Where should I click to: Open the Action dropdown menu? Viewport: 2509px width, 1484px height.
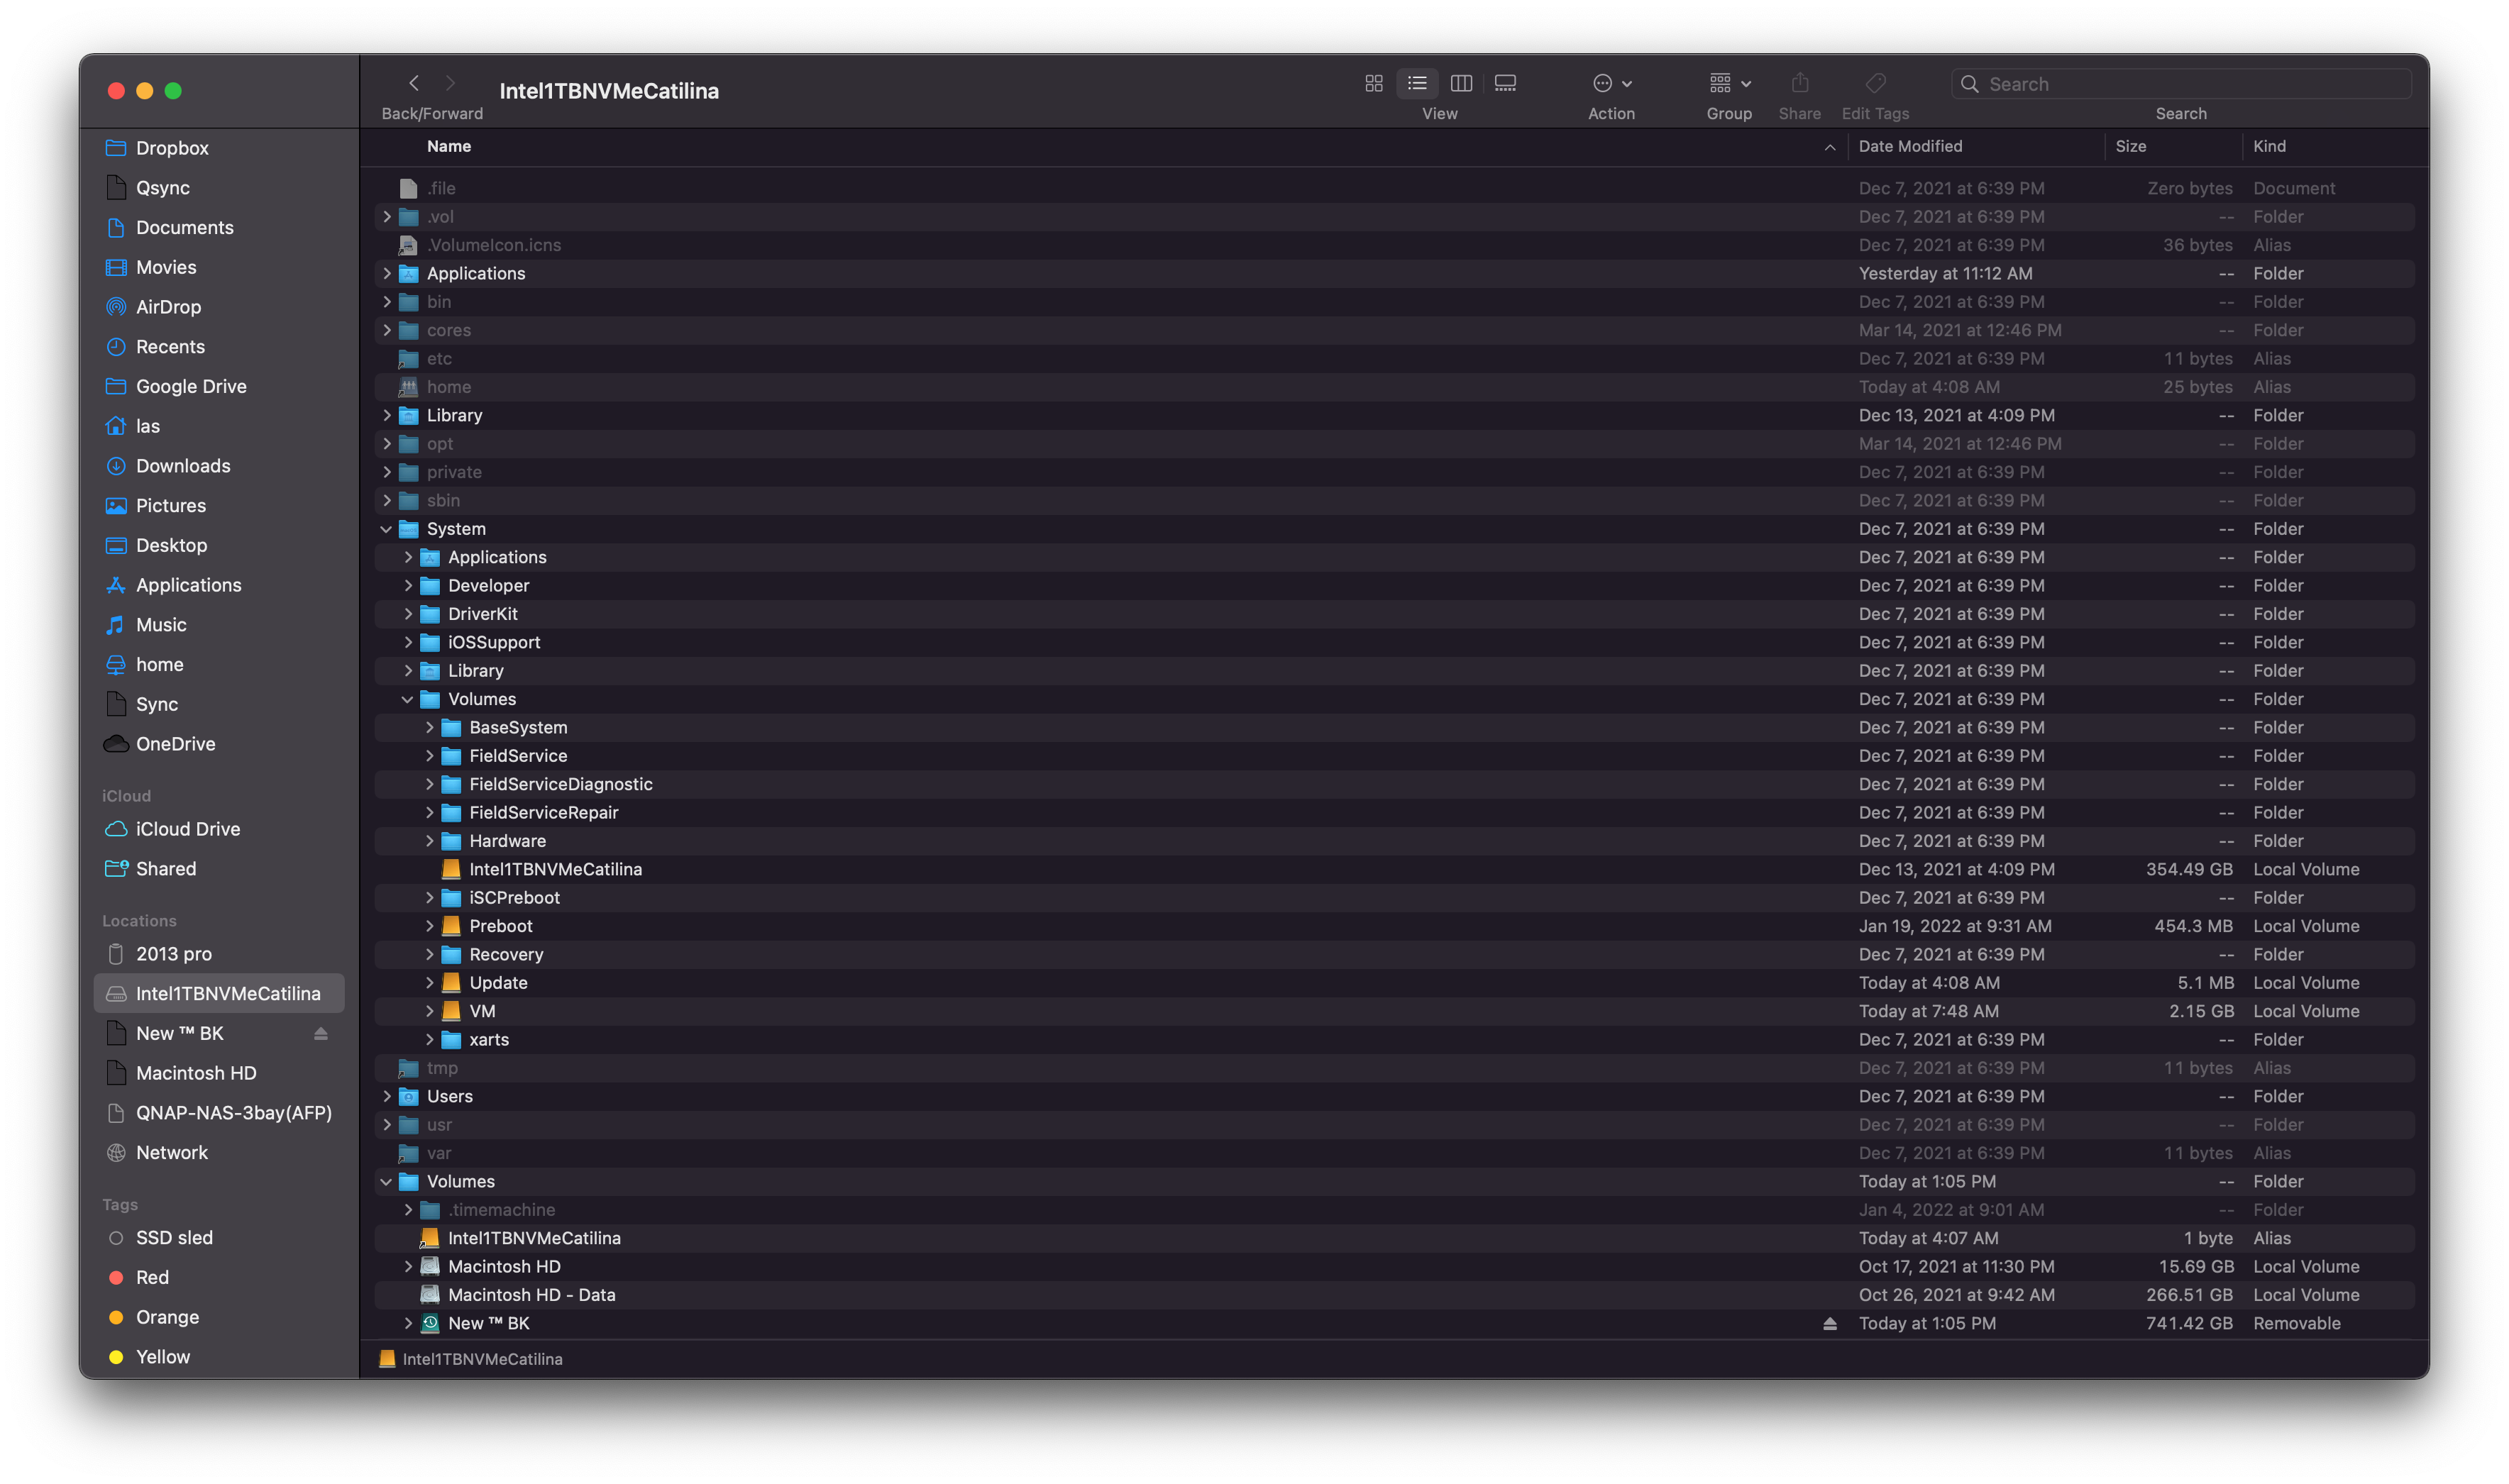click(x=1611, y=83)
